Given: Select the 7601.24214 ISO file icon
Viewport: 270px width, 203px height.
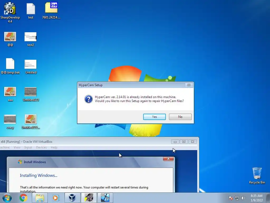Looking at the screenshot, I should [x=51, y=10].
